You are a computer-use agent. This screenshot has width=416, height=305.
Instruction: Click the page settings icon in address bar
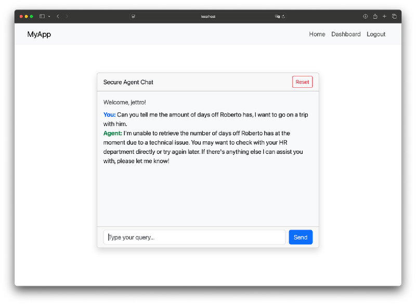(x=133, y=17)
